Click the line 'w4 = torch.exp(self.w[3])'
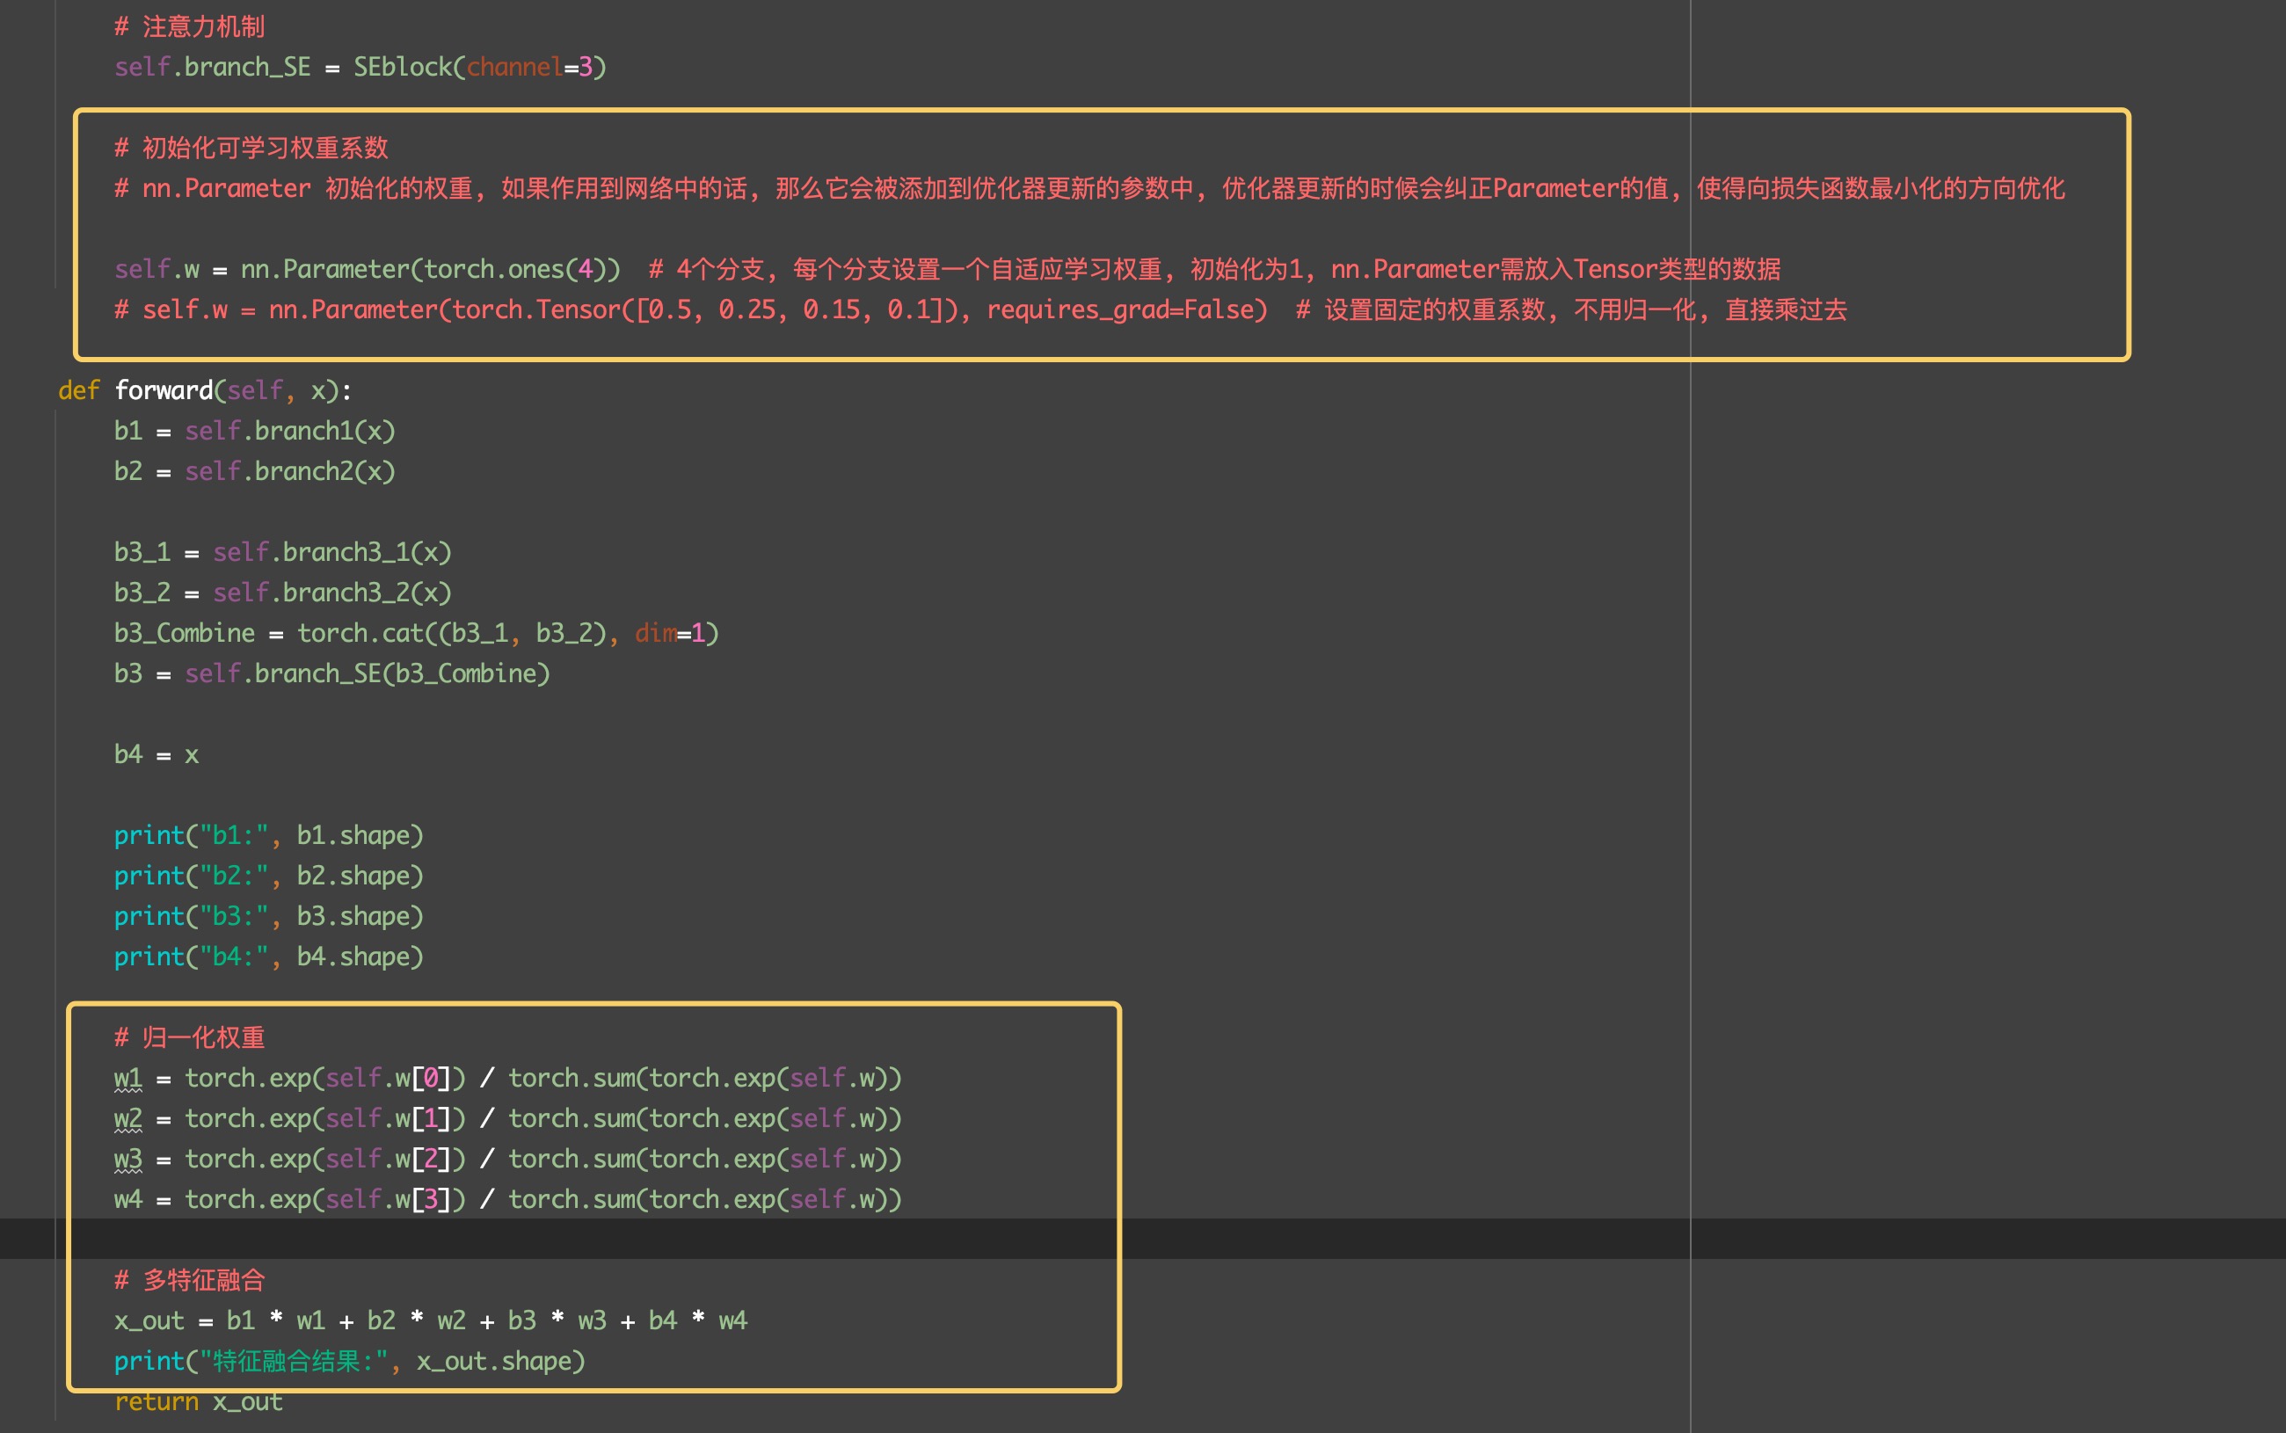The image size is (2286, 1433). (508, 1200)
